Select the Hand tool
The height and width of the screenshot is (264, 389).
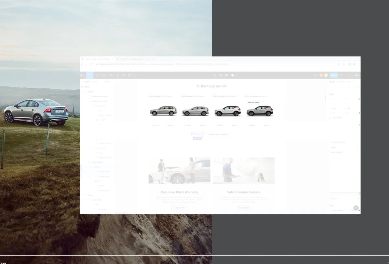(129, 75)
